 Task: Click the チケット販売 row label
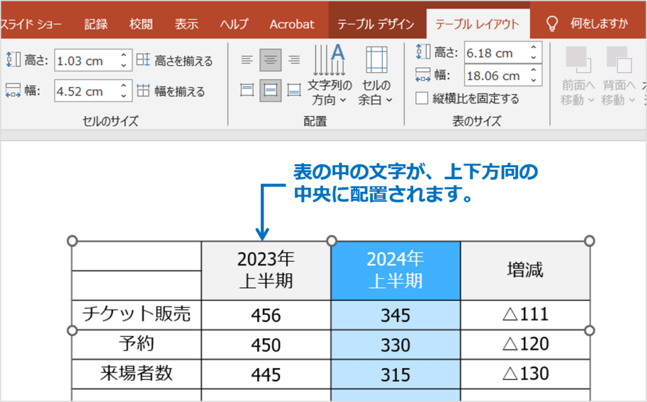136,314
